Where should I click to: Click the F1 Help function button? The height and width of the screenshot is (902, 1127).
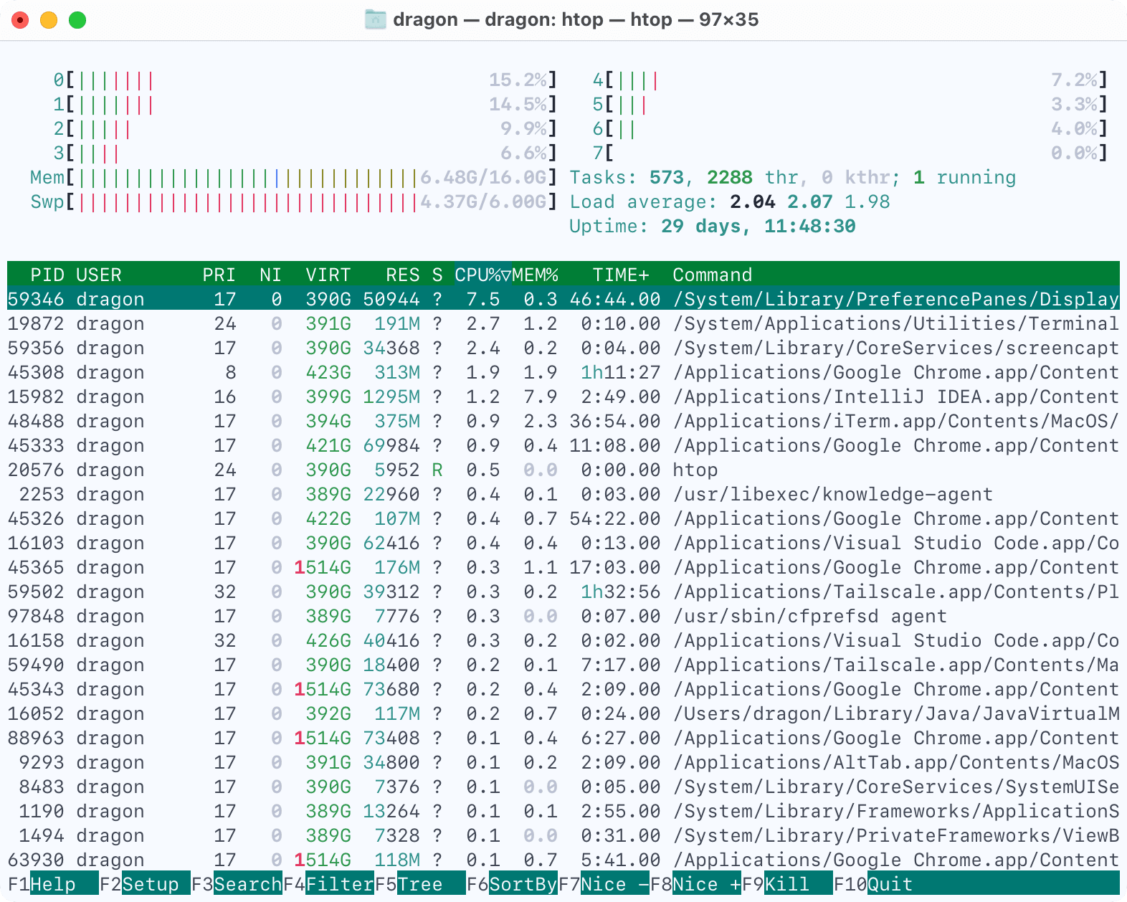coord(53,884)
